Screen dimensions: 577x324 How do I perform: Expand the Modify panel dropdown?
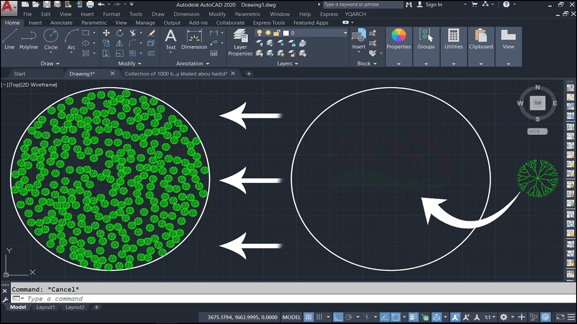coord(129,63)
